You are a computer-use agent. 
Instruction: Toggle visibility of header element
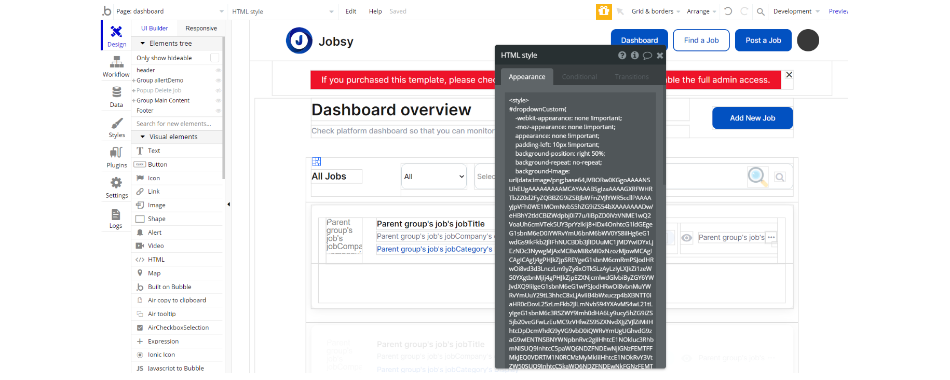pyautogui.click(x=219, y=70)
